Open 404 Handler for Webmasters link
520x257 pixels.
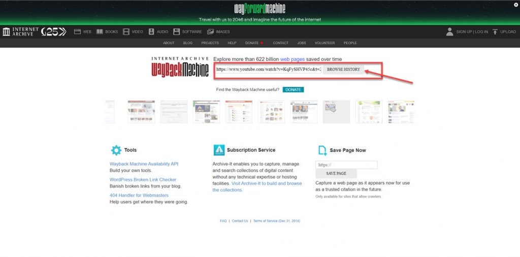(139, 196)
